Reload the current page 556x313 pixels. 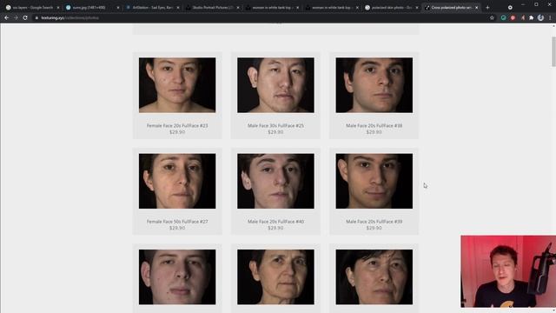25,17
